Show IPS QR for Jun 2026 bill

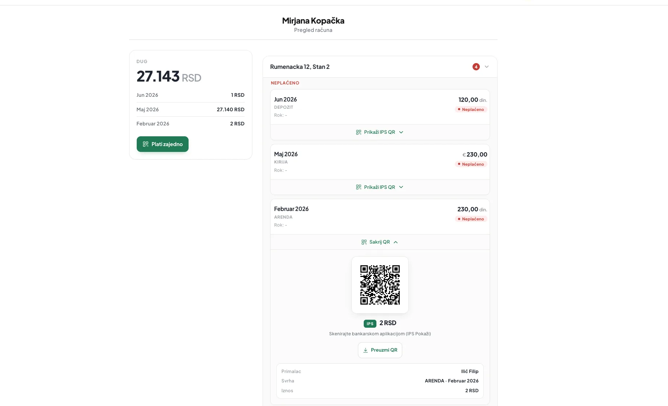[380, 132]
